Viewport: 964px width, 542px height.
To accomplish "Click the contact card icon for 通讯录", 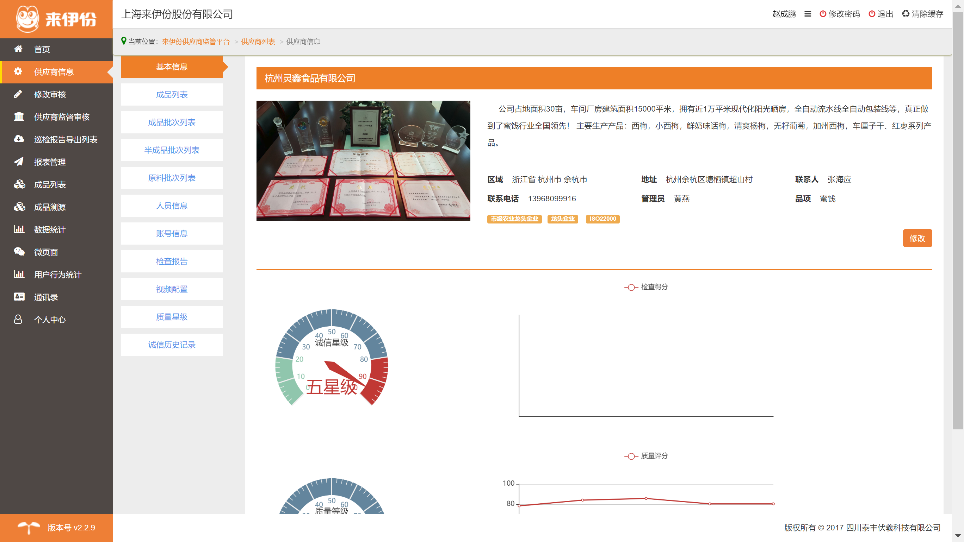I will click(x=19, y=297).
